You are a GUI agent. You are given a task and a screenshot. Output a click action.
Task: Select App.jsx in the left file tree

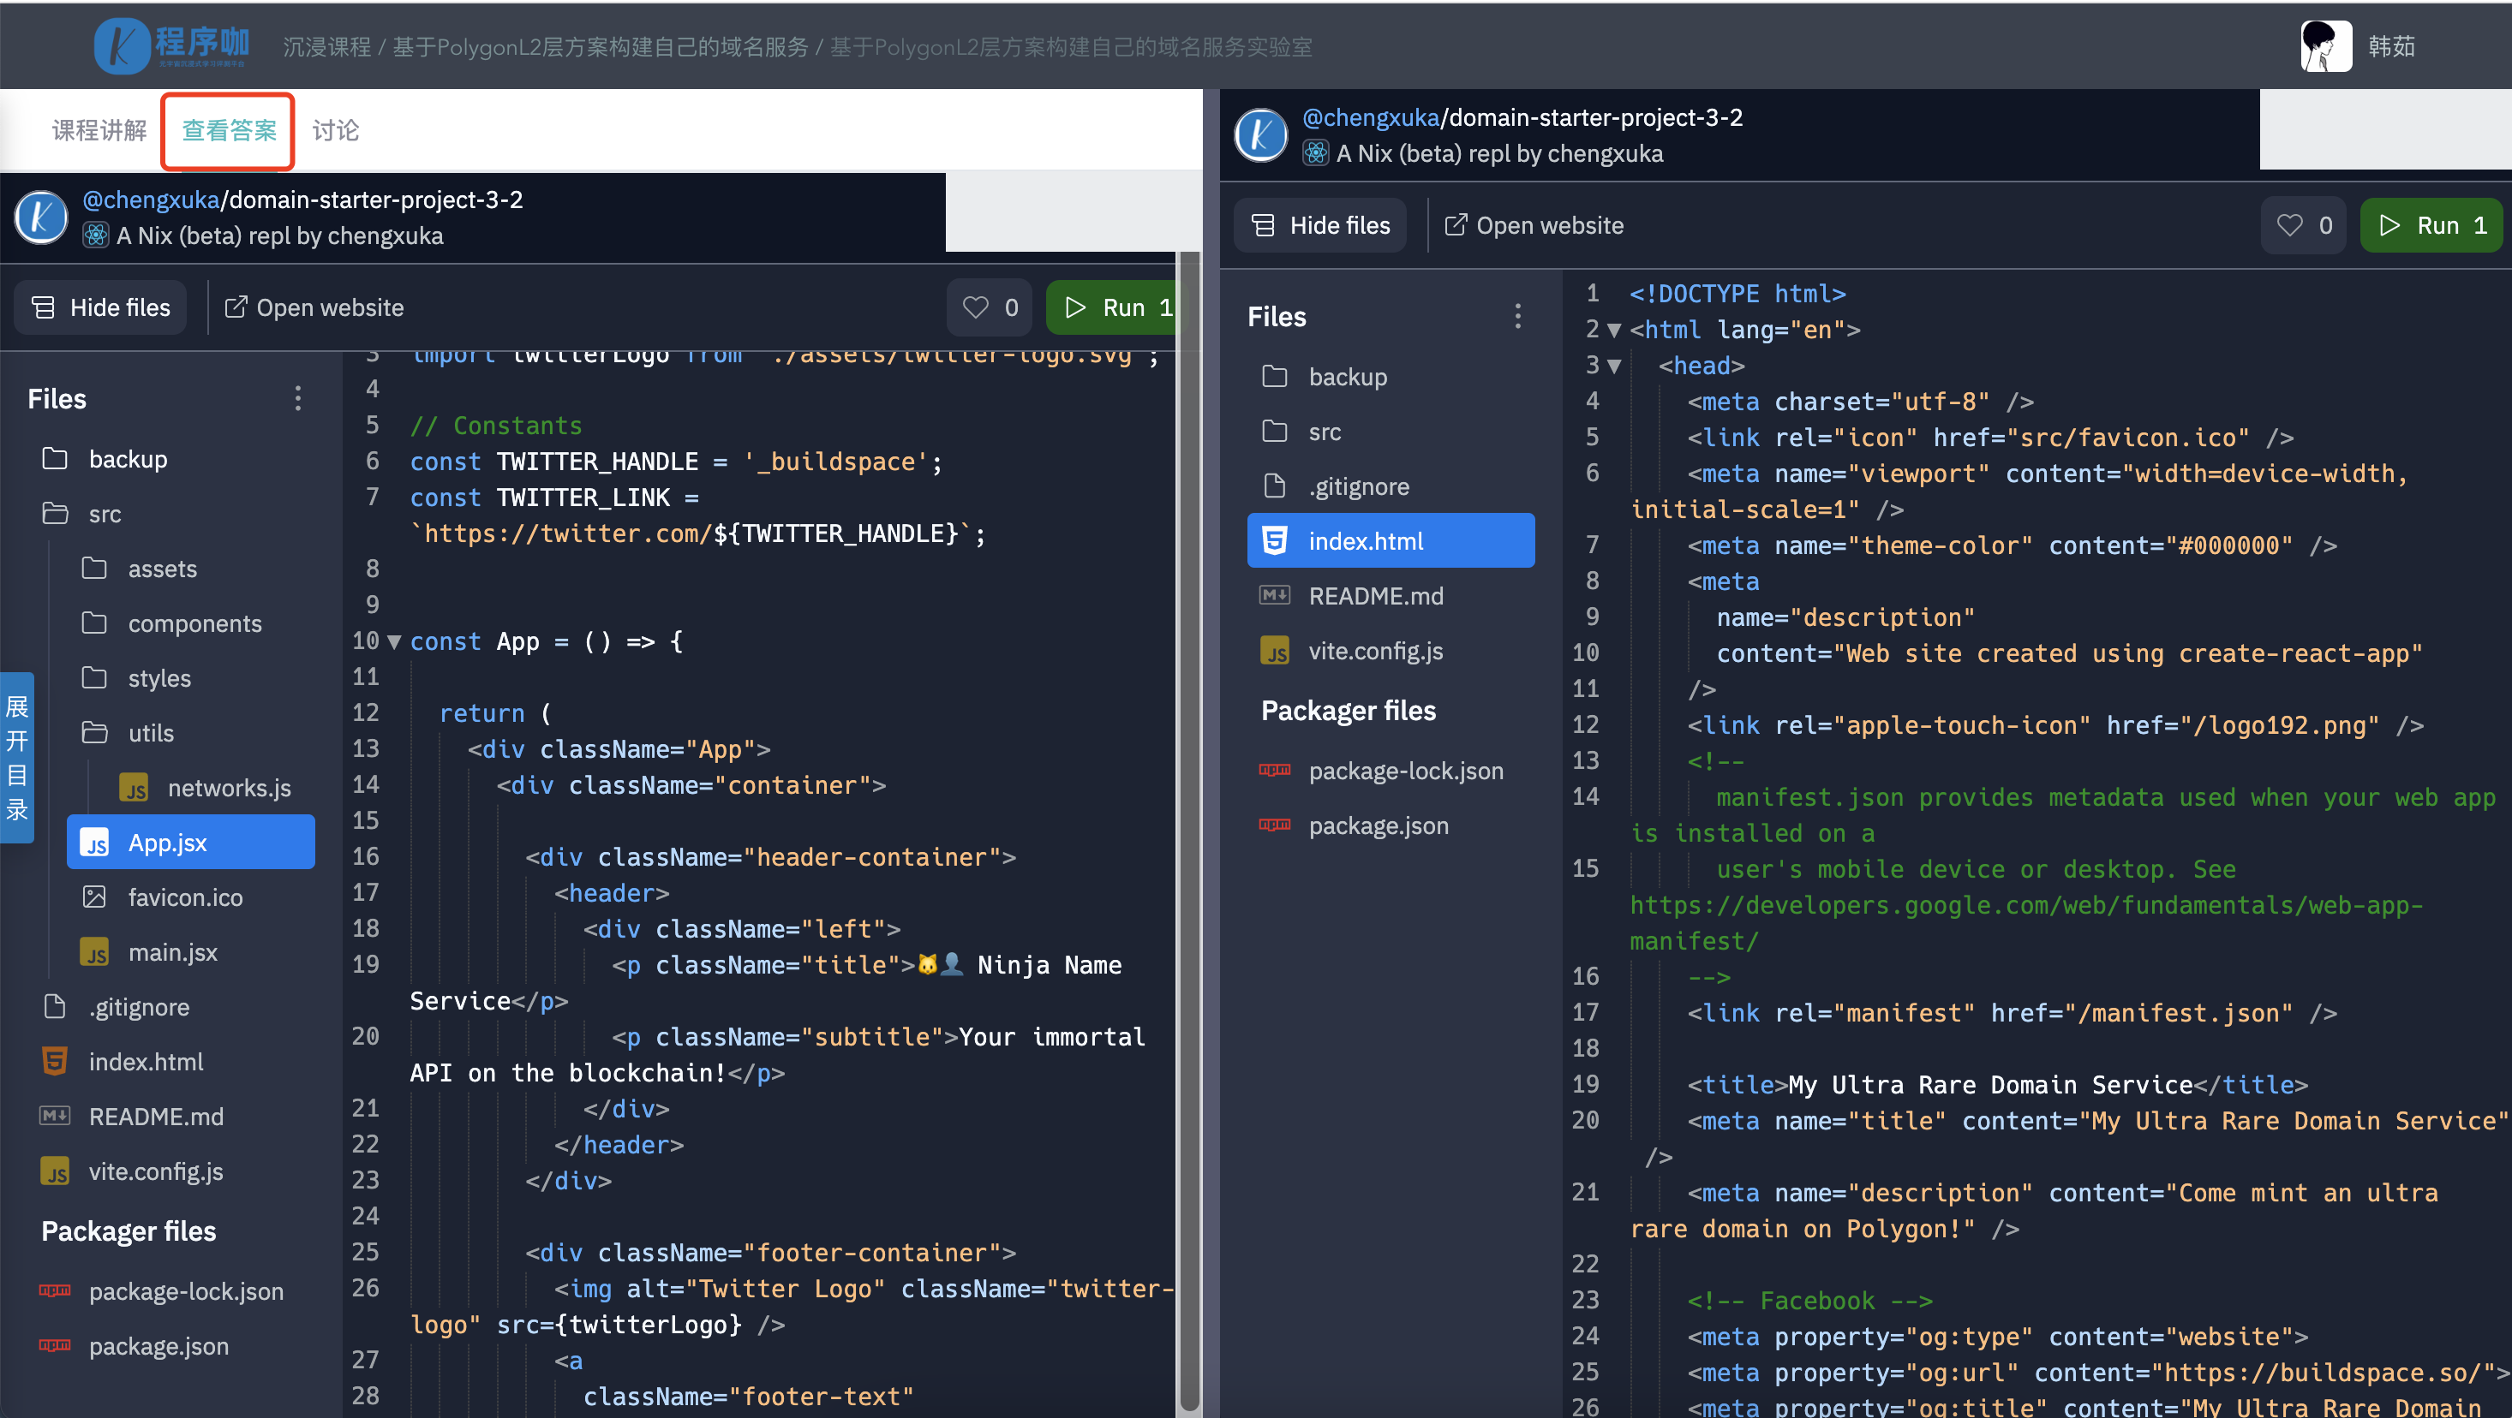click(190, 842)
